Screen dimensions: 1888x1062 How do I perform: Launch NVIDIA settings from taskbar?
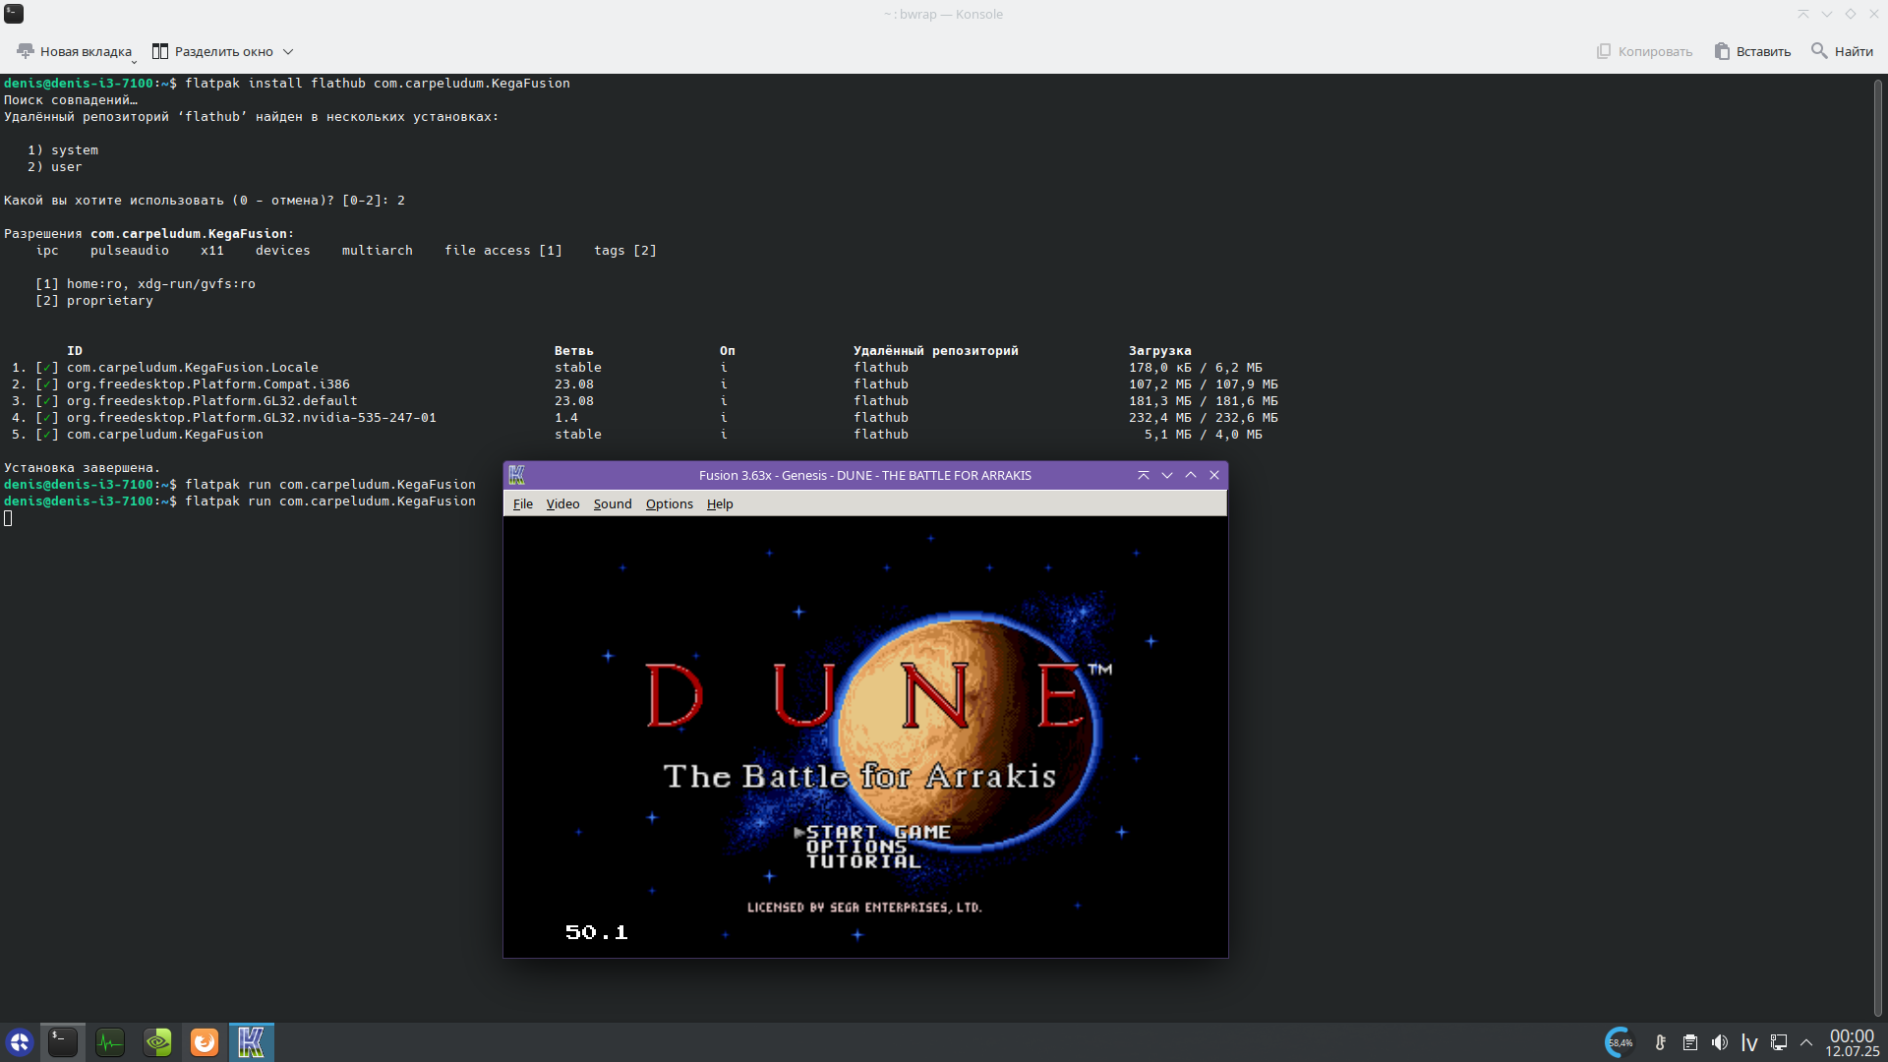click(157, 1042)
